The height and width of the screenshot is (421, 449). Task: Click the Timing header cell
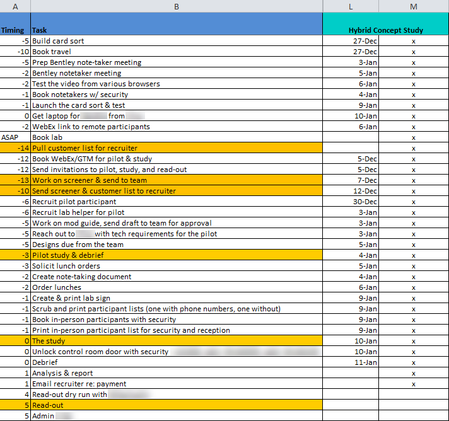tap(13, 30)
